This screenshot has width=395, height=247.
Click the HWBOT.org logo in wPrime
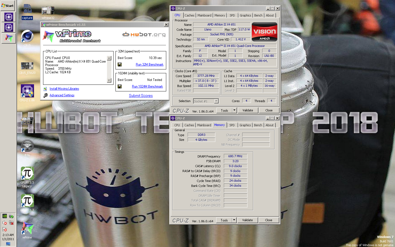pyautogui.click(x=144, y=34)
